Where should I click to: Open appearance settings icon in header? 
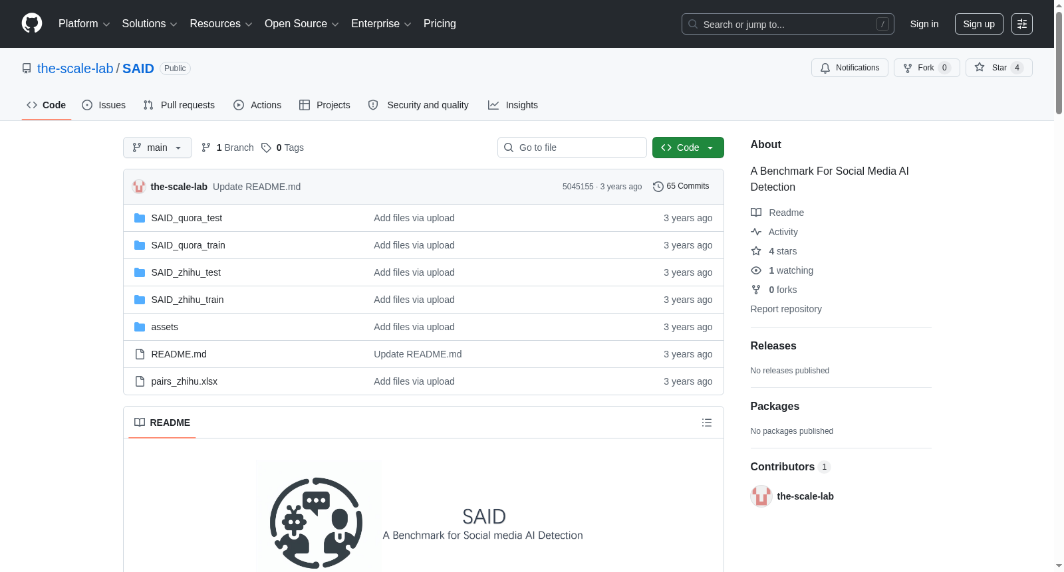click(x=1022, y=24)
